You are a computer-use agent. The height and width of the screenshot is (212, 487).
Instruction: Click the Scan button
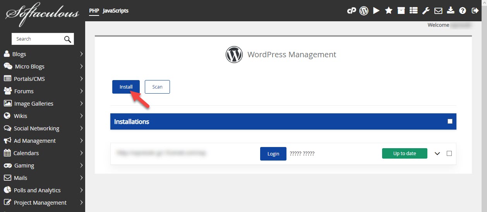(x=157, y=87)
